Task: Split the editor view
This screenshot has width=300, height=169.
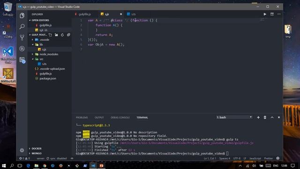Action: point(272,14)
